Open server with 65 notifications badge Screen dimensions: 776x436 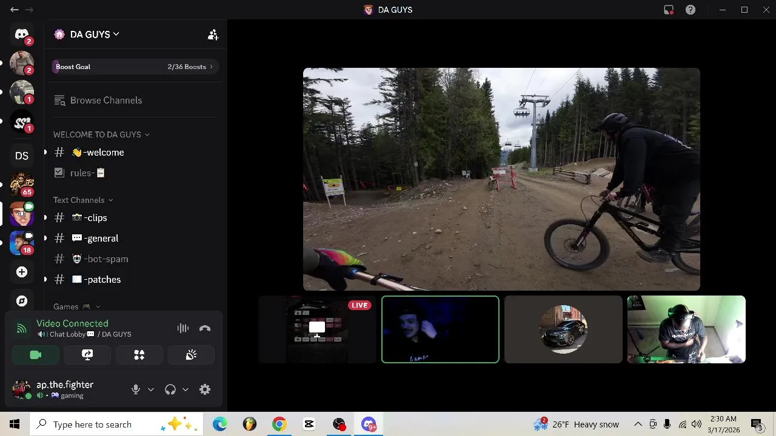point(22,184)
